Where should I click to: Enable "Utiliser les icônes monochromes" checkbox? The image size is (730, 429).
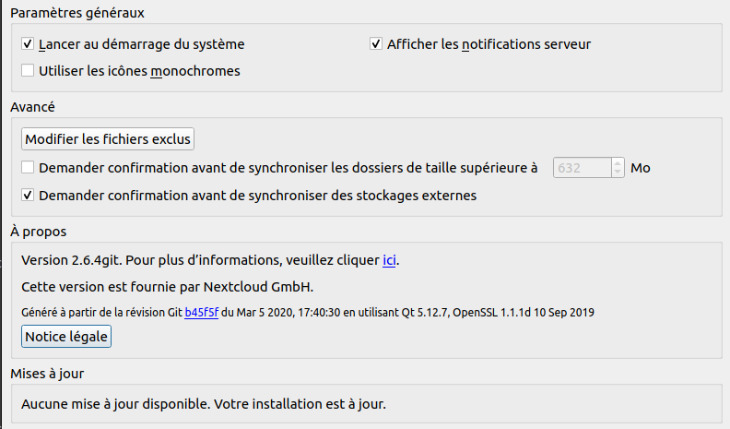click(28, 71)
